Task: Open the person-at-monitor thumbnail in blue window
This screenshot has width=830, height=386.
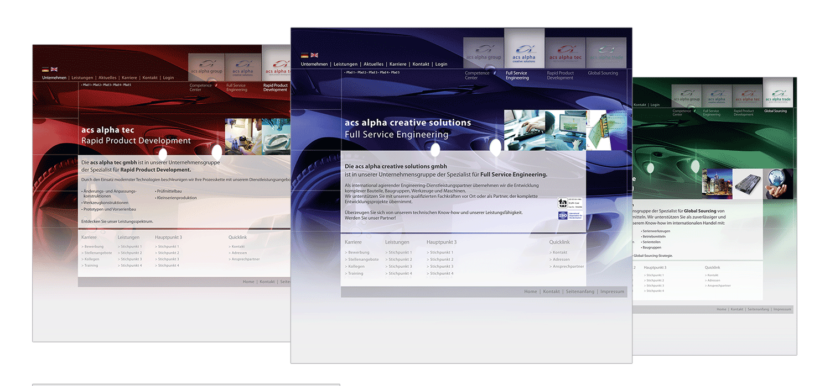Action: (566, 130)
